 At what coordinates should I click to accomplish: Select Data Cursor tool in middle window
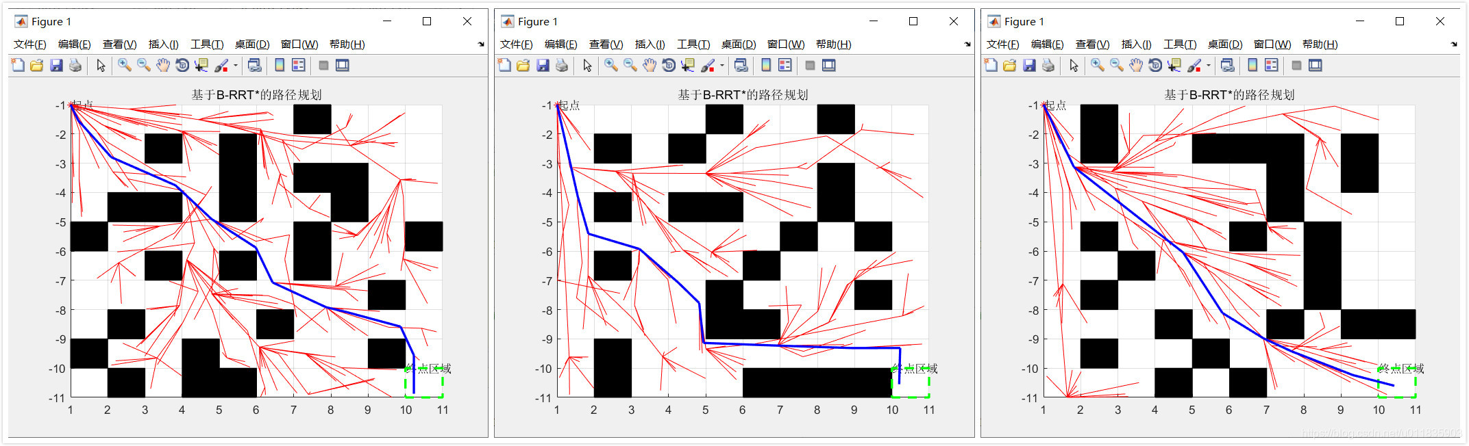[688, 65]
